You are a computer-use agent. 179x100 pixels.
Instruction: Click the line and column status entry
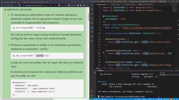[x=138, y=99]
